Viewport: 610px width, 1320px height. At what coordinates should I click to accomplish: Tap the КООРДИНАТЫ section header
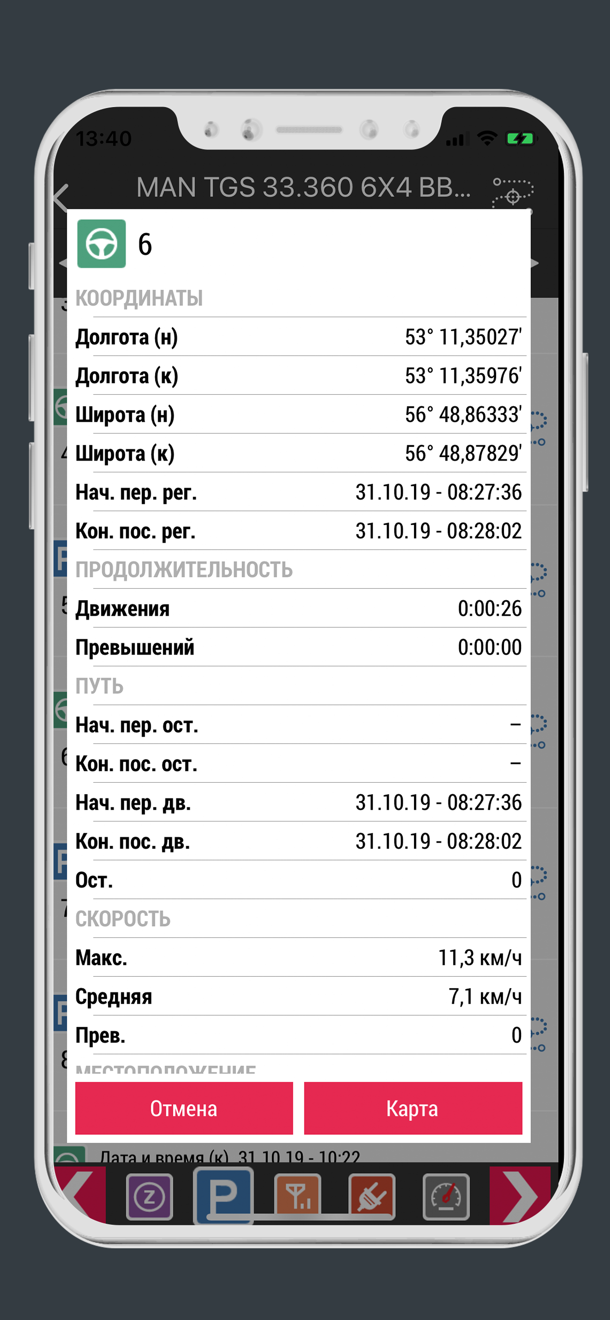[139, 298]
